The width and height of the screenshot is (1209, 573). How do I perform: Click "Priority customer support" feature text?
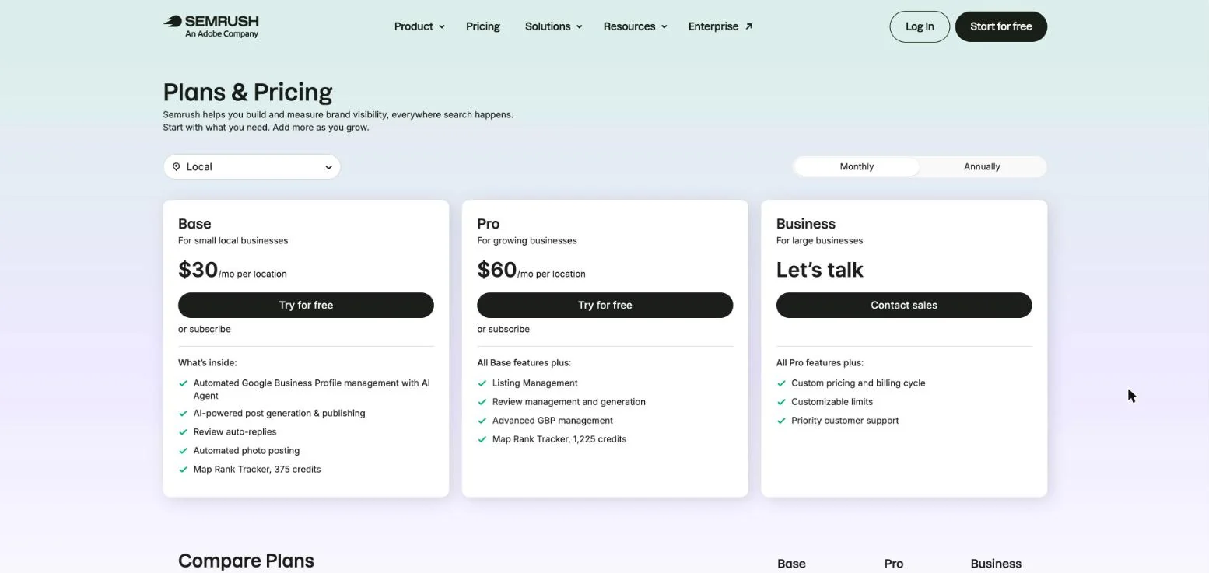point(845,421)
